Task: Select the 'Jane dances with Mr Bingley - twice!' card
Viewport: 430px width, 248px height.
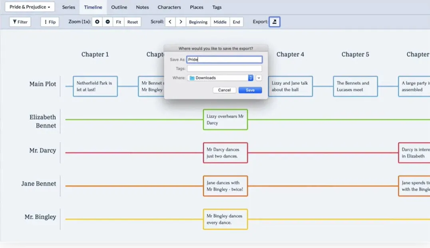Action: coord(225,186)
